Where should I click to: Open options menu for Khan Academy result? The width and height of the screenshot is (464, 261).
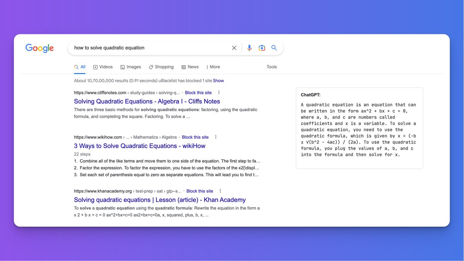(x=220, y=191)
